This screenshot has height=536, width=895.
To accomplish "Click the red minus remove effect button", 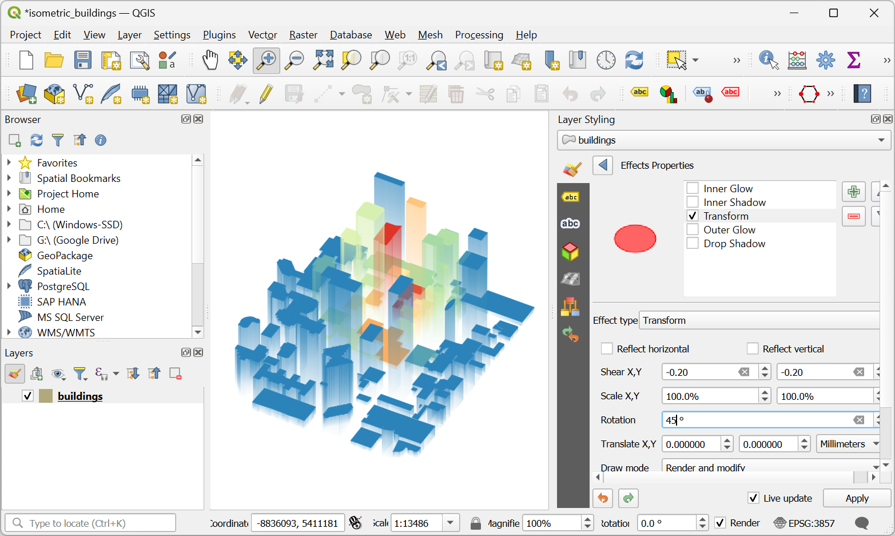I will (x=853, y=216).
